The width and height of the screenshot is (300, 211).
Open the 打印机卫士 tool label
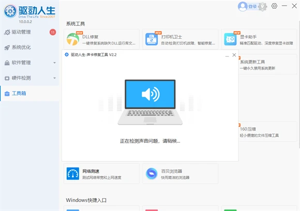coord(171,37)
